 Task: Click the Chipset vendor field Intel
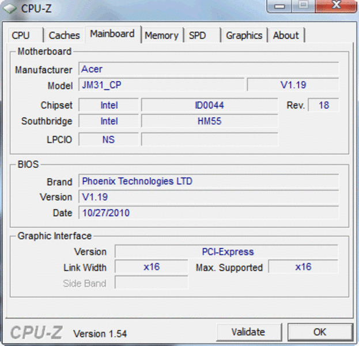pyautogui.click(x=109, y=105)
